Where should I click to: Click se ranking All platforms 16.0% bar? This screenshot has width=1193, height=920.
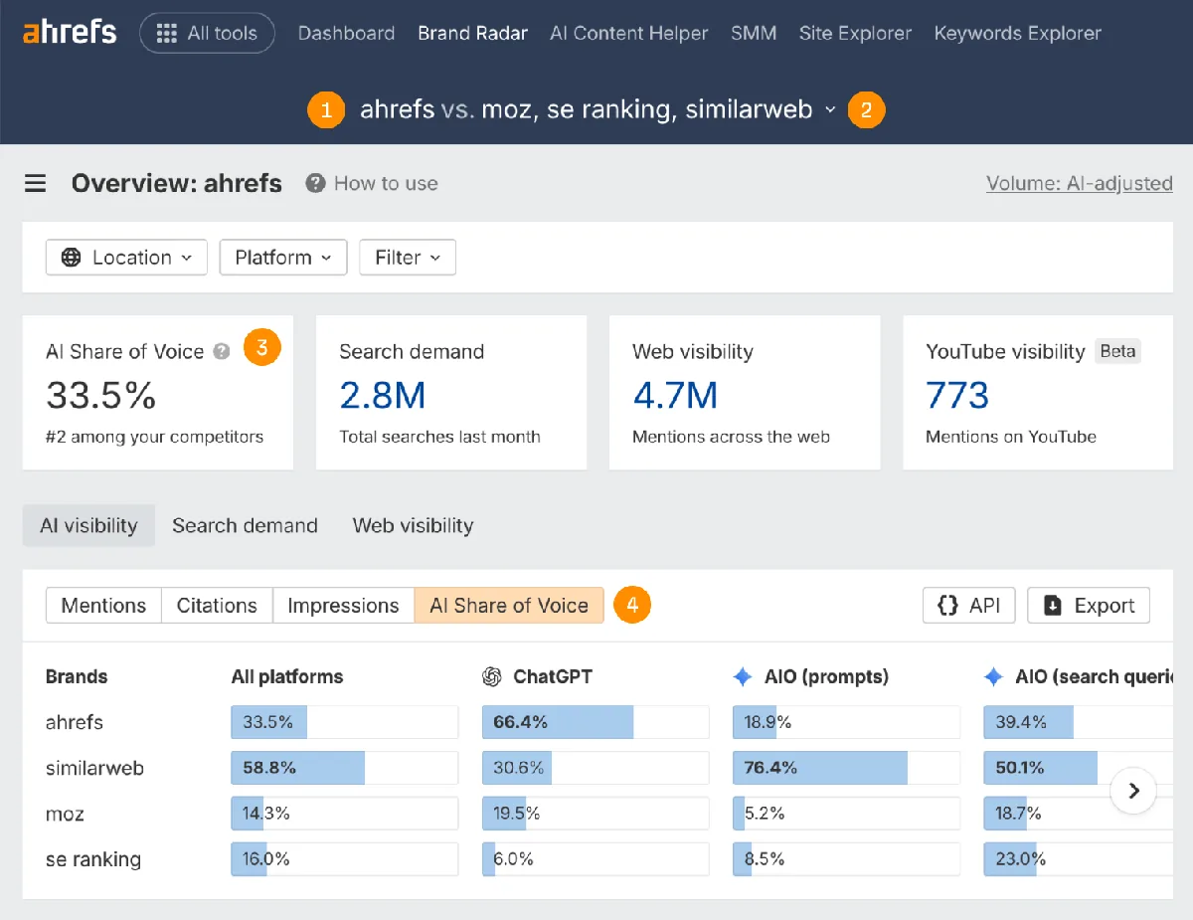(344, 859)
